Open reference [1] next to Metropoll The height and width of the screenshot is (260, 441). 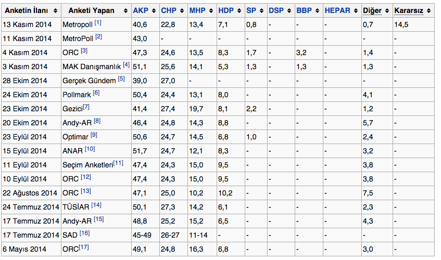click(98, 23)
